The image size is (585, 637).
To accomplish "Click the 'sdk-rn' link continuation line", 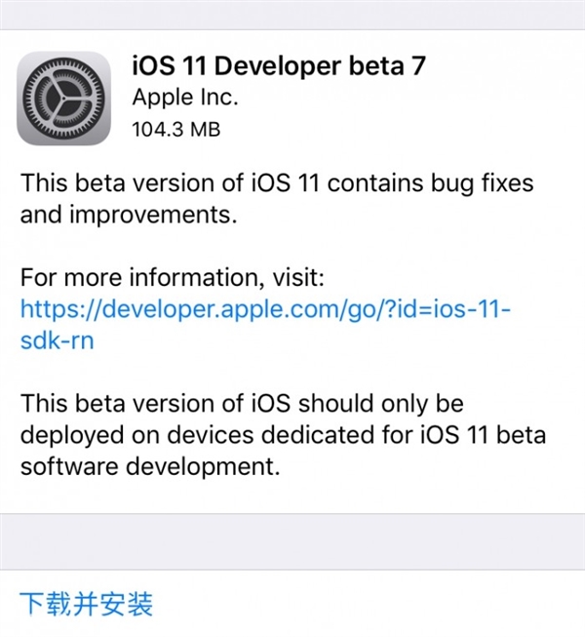I will pos(58,340).
